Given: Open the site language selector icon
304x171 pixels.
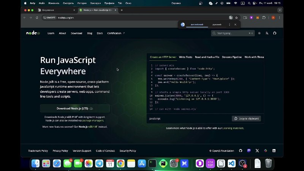Looking at the screenshot, I should pyautogui.click(x=267, y=33).
